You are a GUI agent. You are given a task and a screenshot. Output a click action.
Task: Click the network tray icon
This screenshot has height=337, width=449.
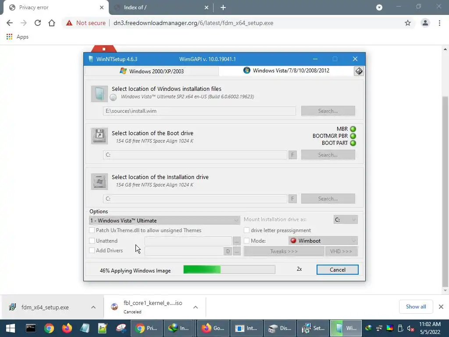(379, 328)
